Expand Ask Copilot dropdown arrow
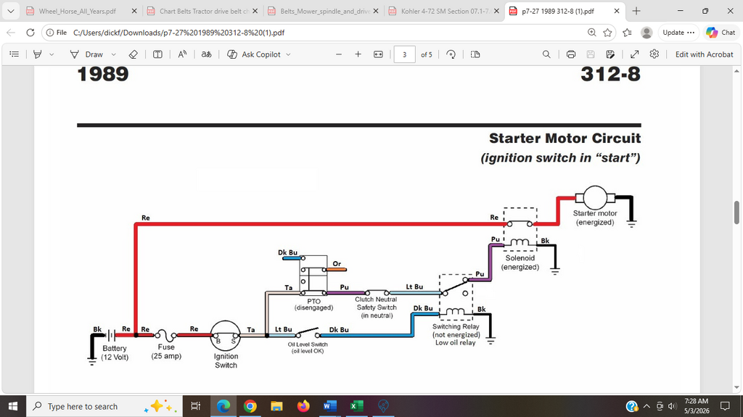Image resolution: width=743 pixels, height=417 pixels. [x=288, y=54]
